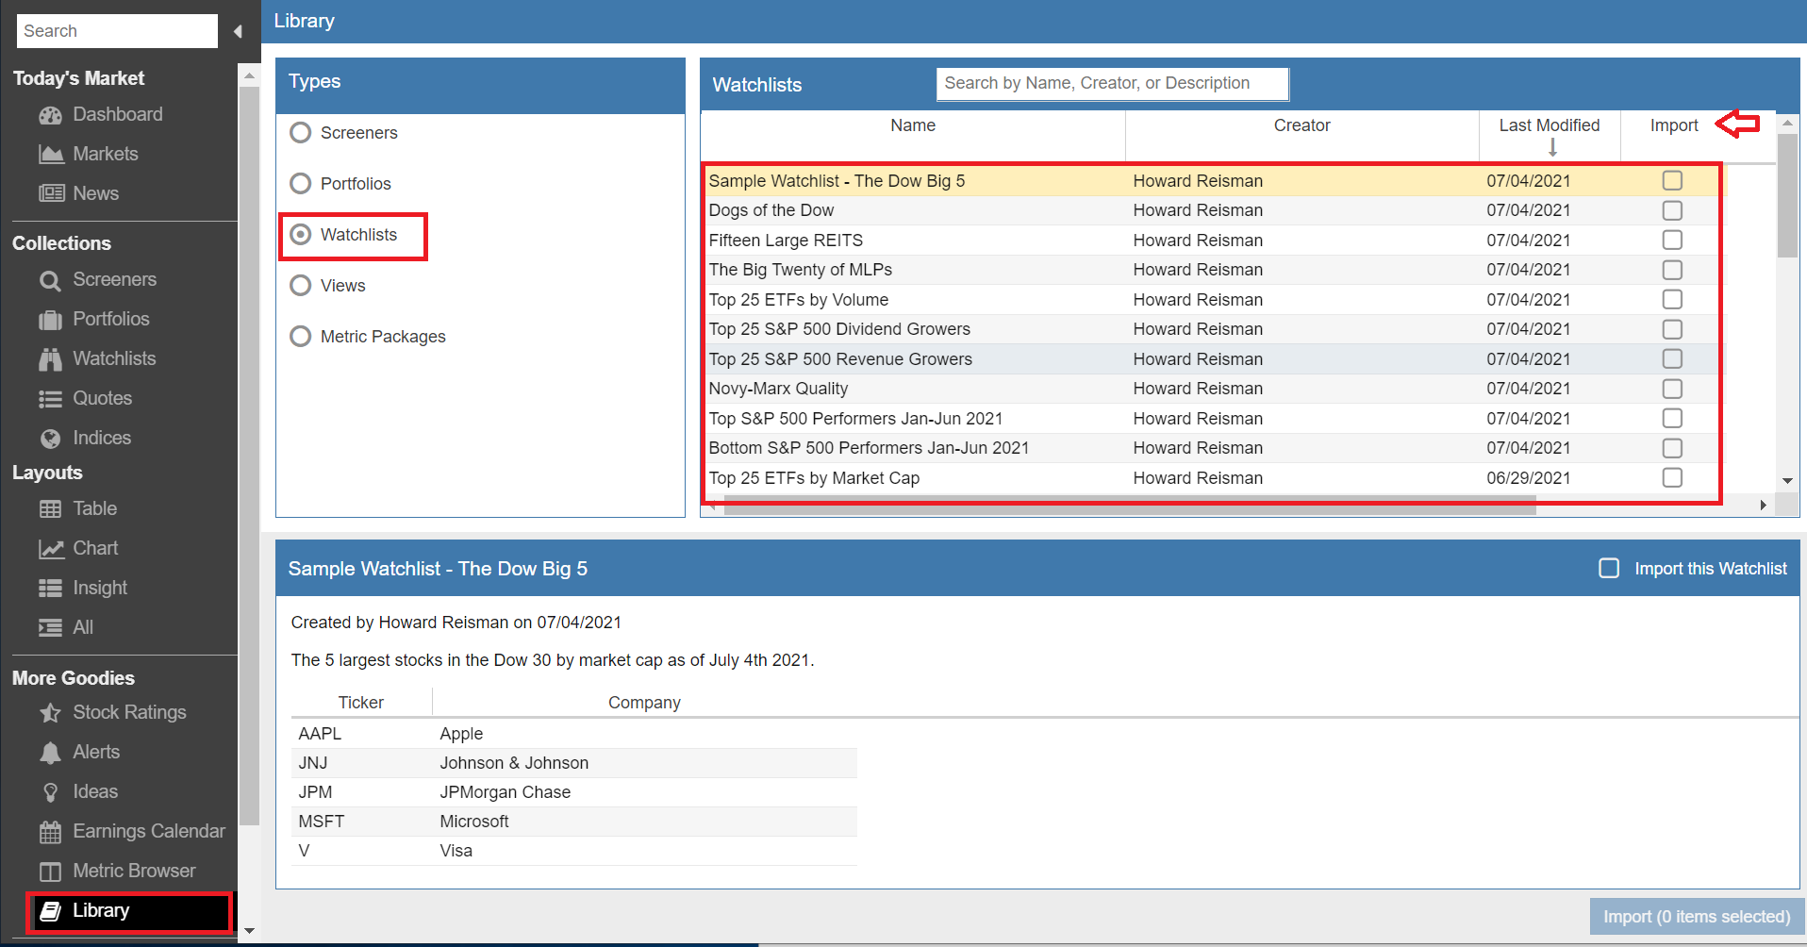Check import box for Fifteen Large REITS
This screenshot has height=947, width=1807.
[1672, 240]
